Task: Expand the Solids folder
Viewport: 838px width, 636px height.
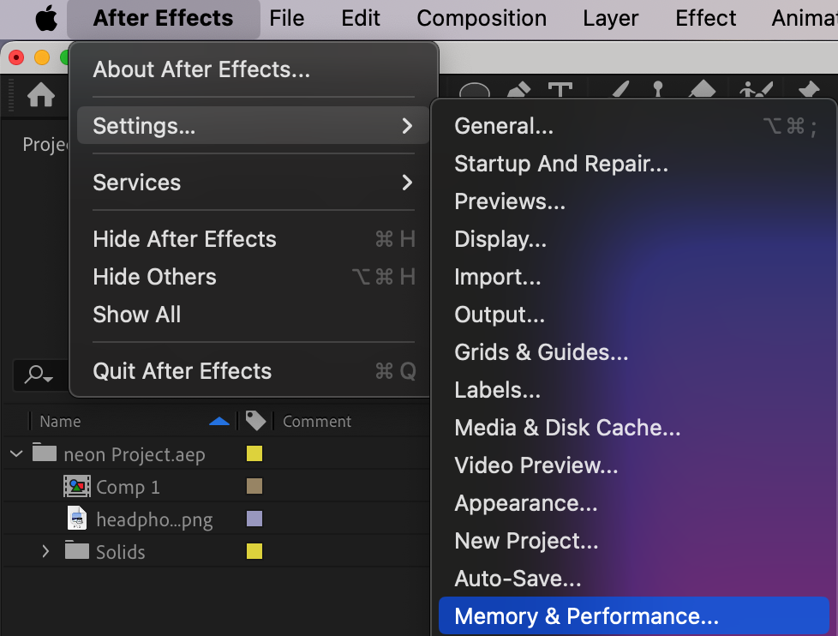Action: tap(45, 551)
